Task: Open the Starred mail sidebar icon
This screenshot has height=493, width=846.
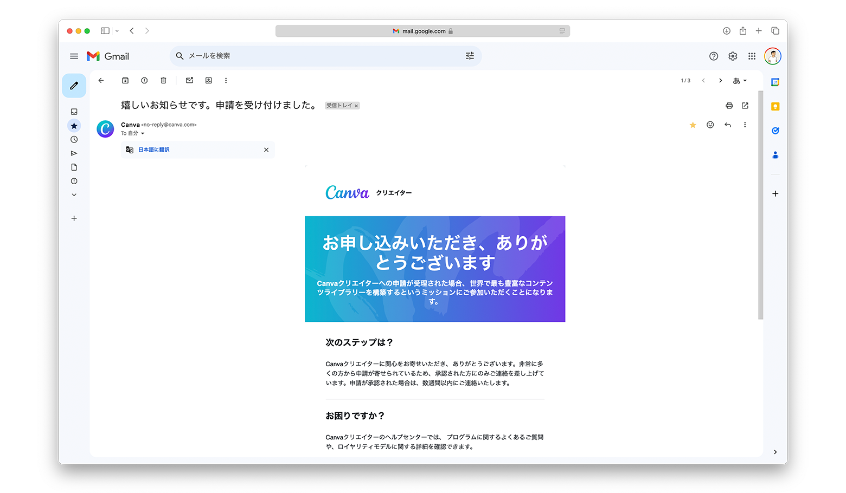Action: tap(74, 126)
